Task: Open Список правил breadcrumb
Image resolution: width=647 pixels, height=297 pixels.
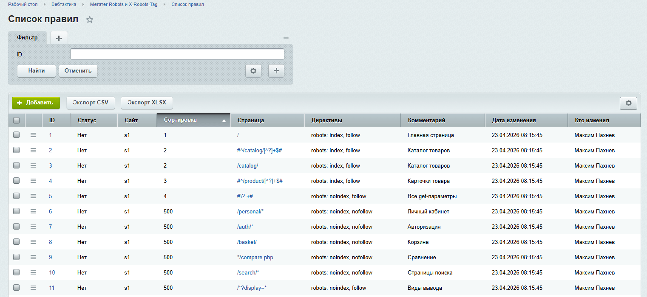Action: tap(187, 4)
